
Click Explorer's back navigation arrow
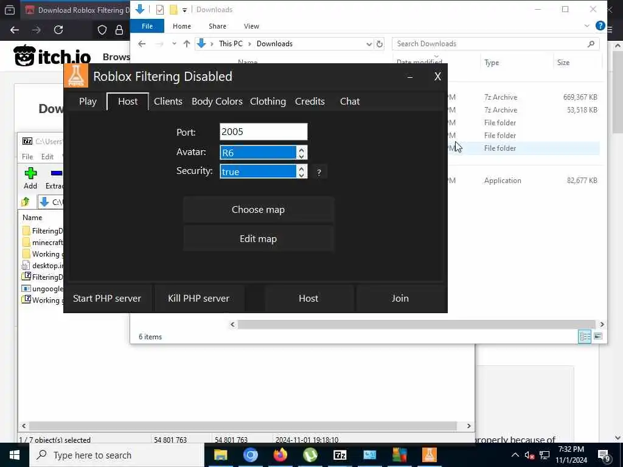click(142, 44)
